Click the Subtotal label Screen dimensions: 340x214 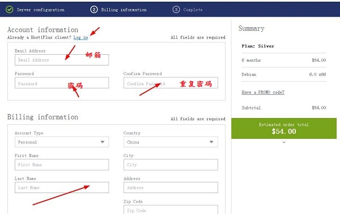click(251, 108)
